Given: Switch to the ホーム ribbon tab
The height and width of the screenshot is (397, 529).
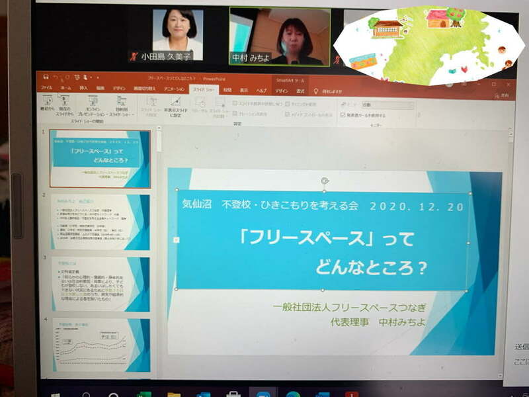Looking at the screenshot, I should point(65,88).
